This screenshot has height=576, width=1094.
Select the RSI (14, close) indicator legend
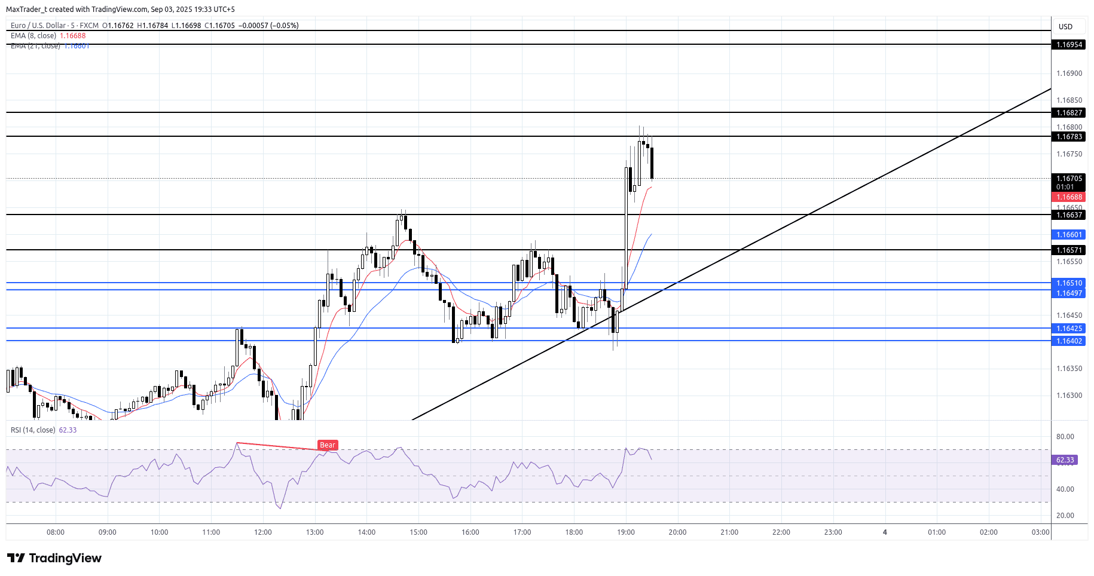pyautogui.click(x=33, y=430)
